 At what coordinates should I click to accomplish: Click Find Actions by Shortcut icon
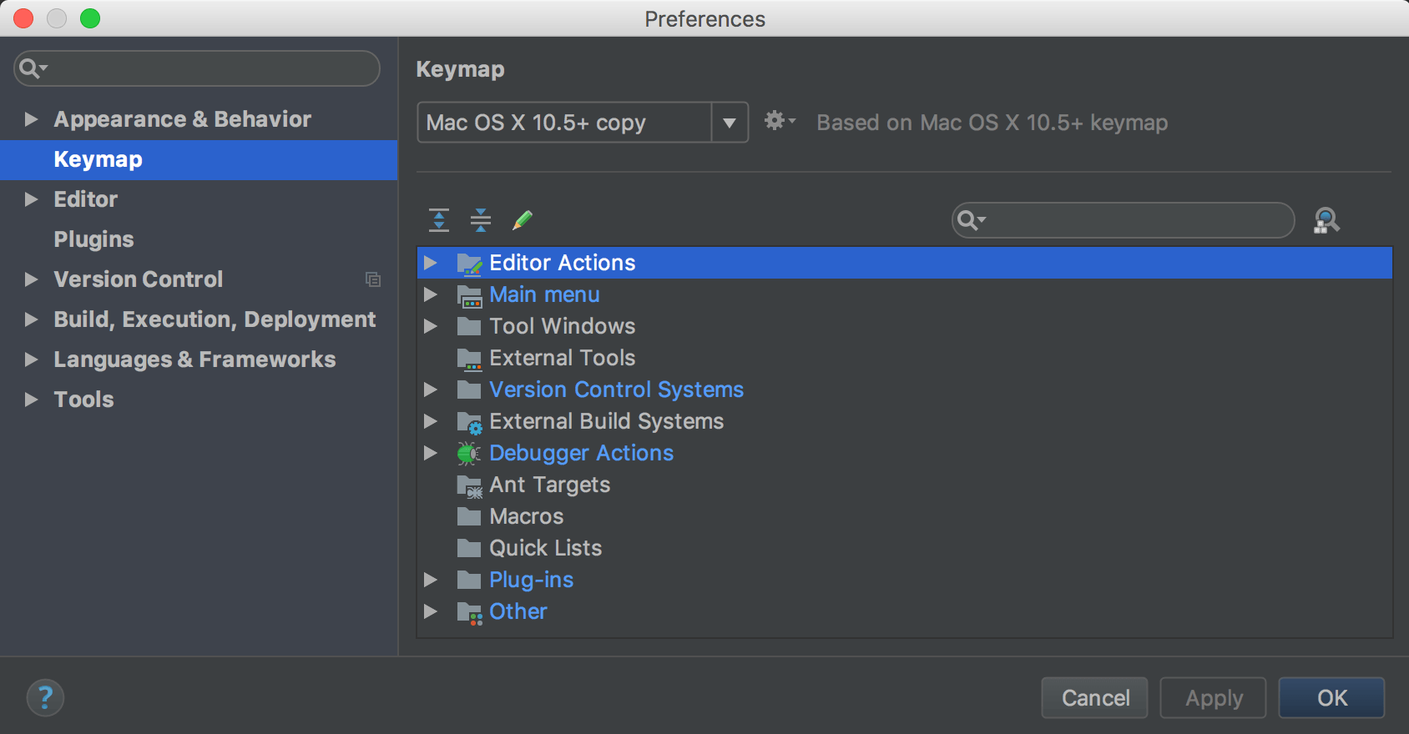[1326, 220]
